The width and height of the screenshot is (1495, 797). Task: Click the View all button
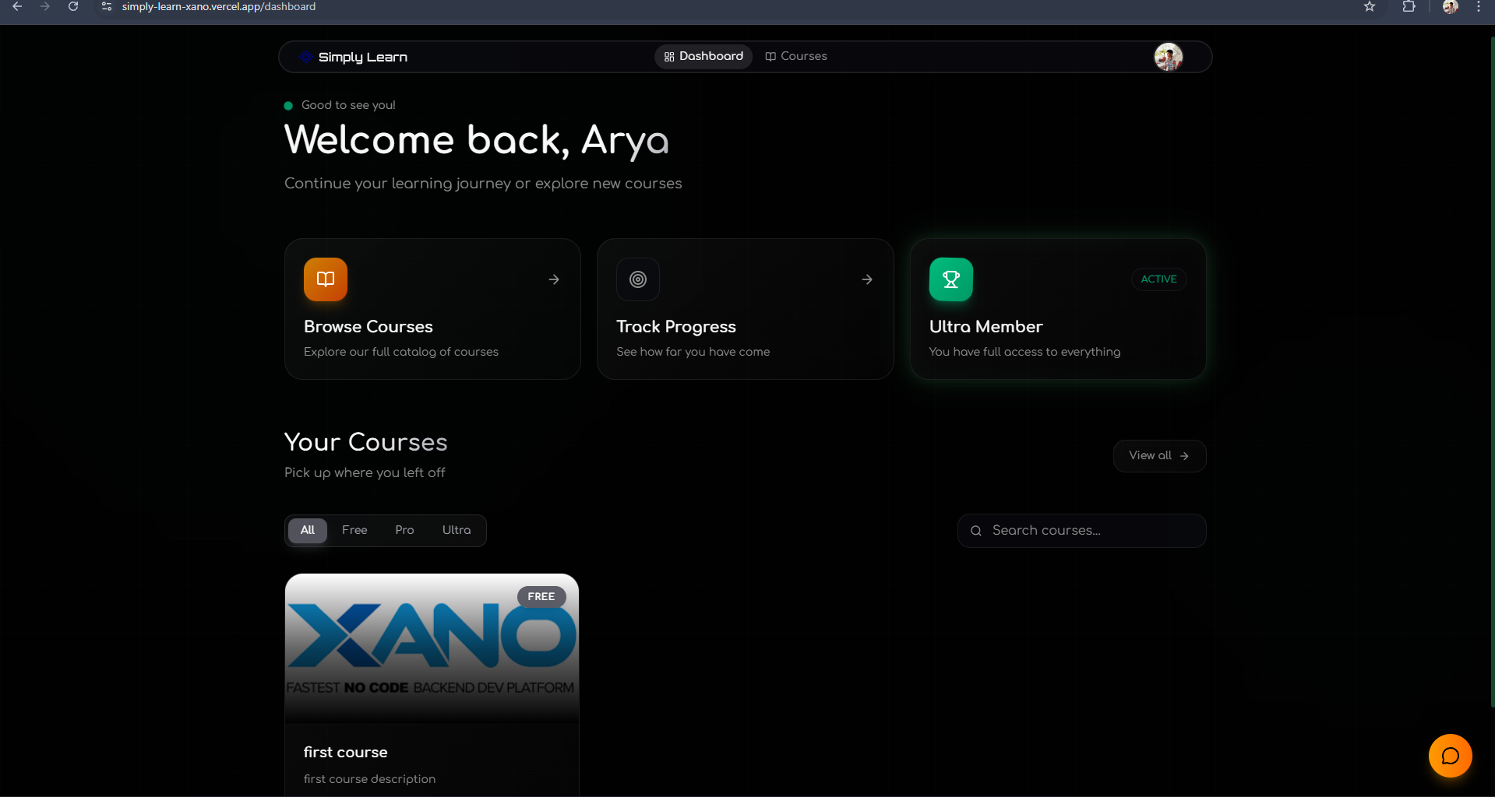pos(1158,455)
